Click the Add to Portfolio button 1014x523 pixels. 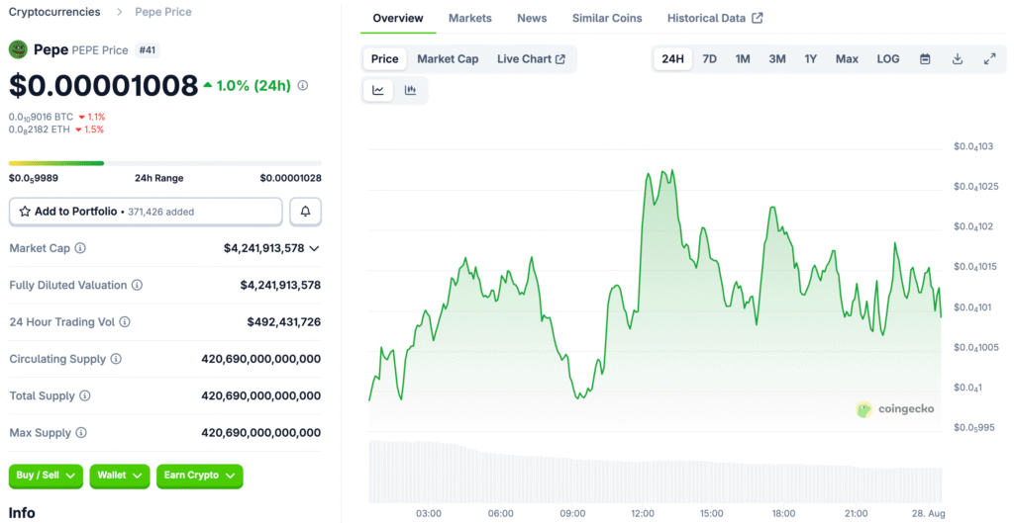tap(146, 212)
